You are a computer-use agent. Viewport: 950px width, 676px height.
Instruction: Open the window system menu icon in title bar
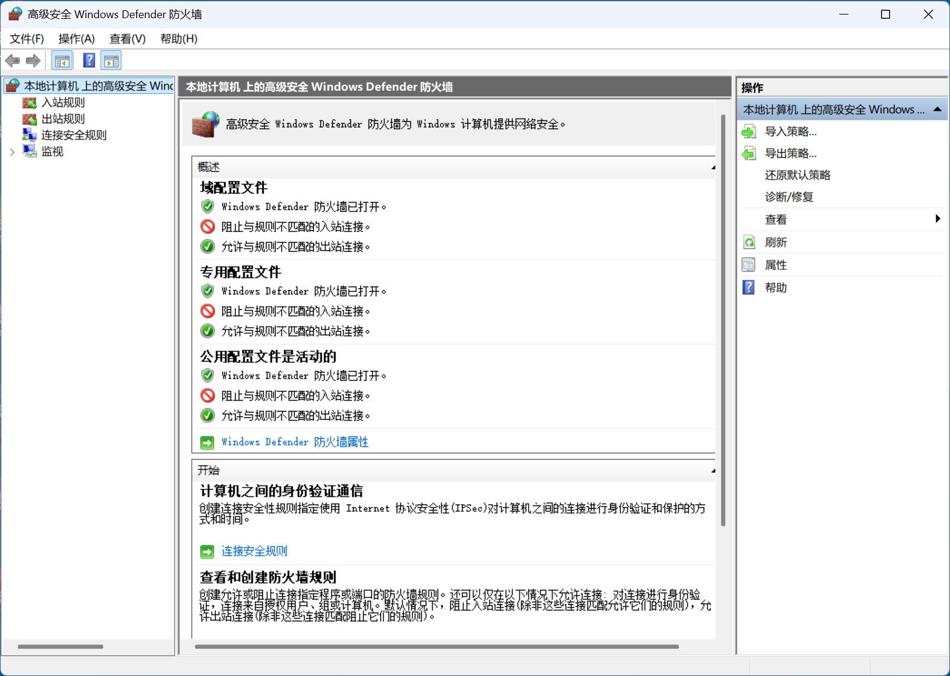(15, 14)
